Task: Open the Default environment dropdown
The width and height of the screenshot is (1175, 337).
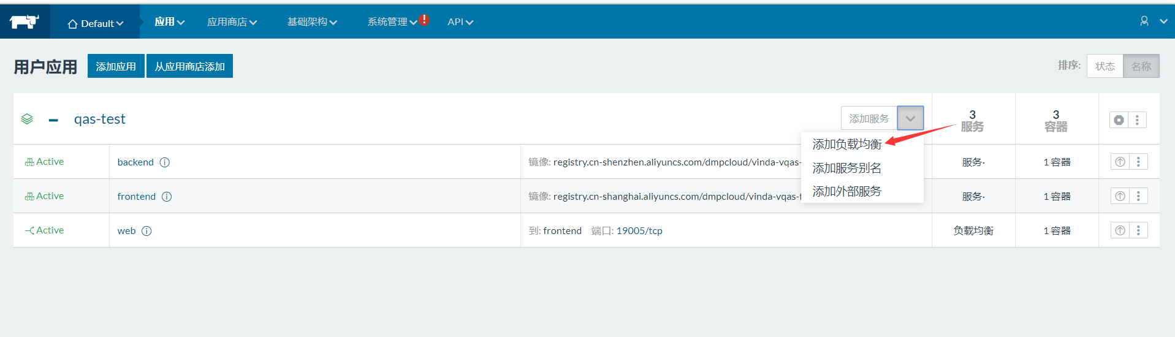Action: 95,23
